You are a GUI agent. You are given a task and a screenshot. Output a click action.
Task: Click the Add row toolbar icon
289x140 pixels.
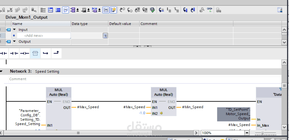coord(25,10)
